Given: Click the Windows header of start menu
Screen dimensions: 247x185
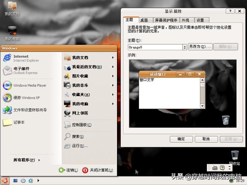Looking at the screenshot, I should (59, 48).
